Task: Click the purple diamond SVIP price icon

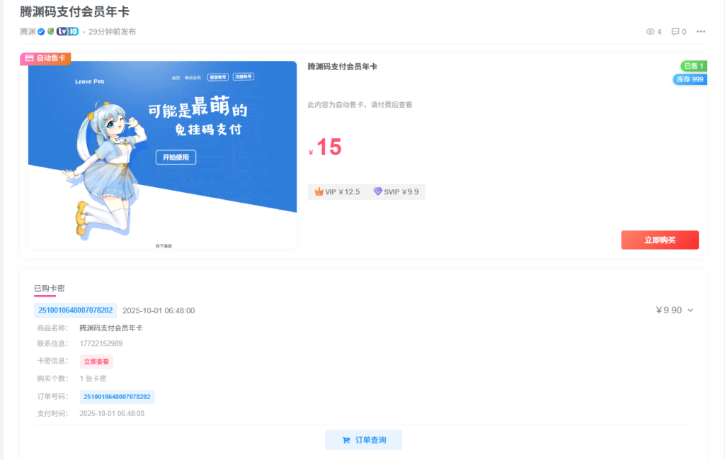Action: coord(377,191)
